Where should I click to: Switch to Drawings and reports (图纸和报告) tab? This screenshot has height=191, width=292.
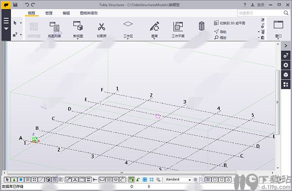click(89, 13)
